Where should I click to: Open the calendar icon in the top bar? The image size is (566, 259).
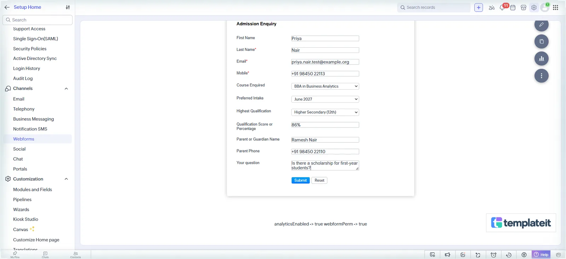[513, 7]
